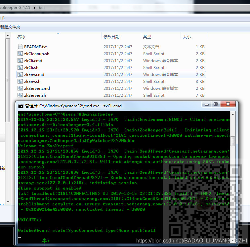Click the zkServer.sh file icon
The width and height of the screenshot is (250, 247).
[x=20, y=95]
